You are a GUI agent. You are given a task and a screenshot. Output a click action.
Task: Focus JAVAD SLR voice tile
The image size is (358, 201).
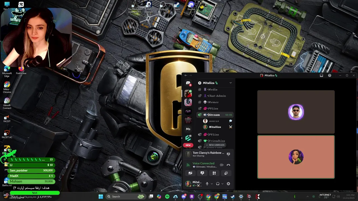click(x=296, y=112)
